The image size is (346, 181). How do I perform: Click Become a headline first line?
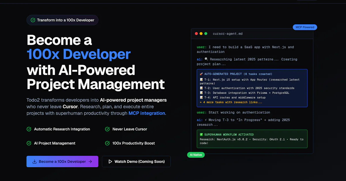(59, 40)
